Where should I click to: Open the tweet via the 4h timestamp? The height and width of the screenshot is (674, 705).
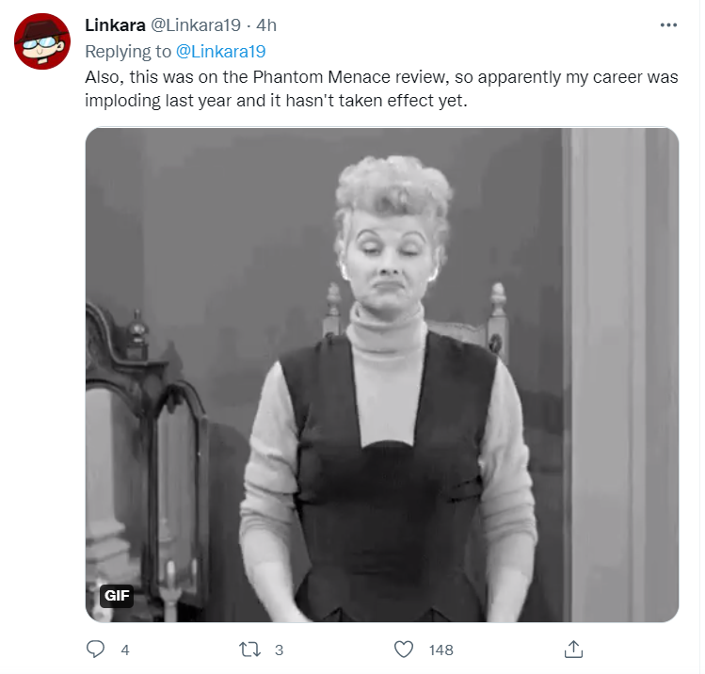coord(266,25)
